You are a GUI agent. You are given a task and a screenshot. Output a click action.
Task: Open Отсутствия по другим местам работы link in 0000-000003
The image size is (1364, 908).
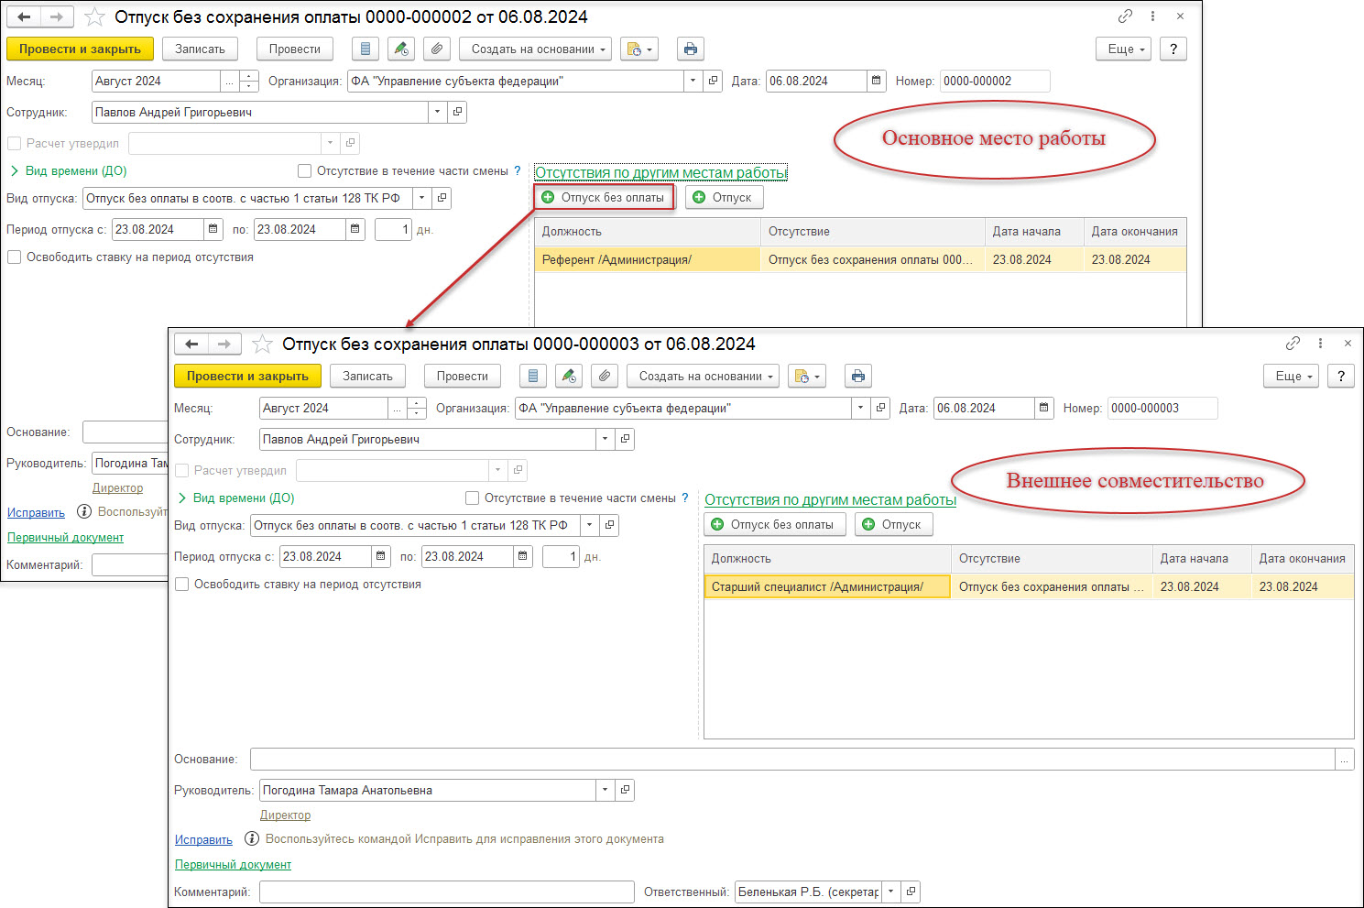[x=830, y=500]
